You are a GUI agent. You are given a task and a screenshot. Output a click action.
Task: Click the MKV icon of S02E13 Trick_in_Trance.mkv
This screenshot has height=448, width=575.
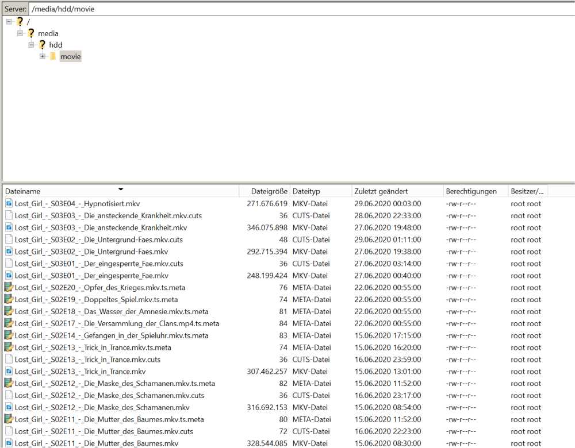tap(9, 372)
